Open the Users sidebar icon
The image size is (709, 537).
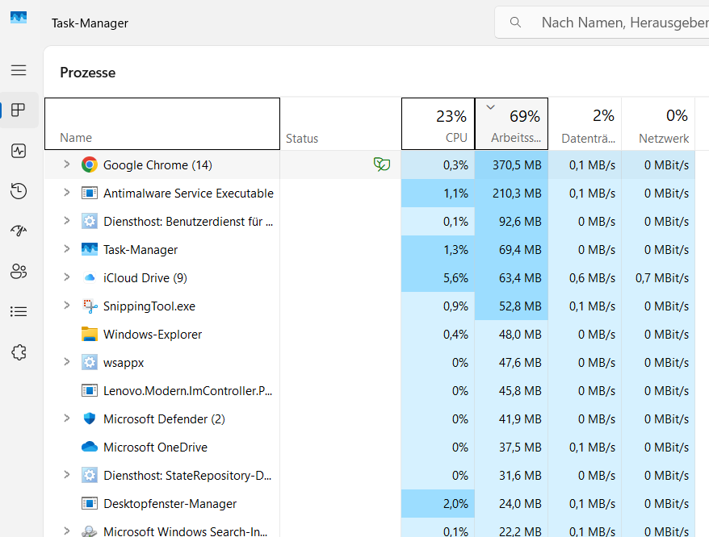[19, 271]
